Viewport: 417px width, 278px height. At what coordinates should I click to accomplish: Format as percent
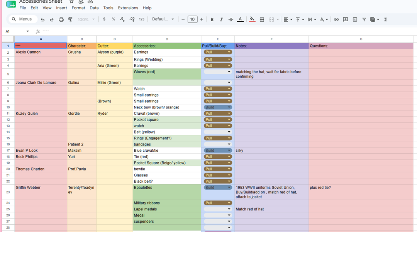[114, 19]
